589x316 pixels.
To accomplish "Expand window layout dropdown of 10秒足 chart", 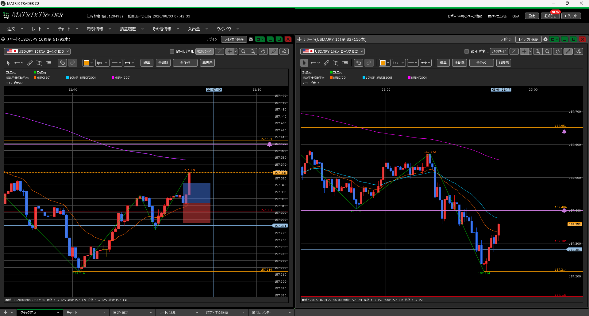I will click(x=260, y=39).
